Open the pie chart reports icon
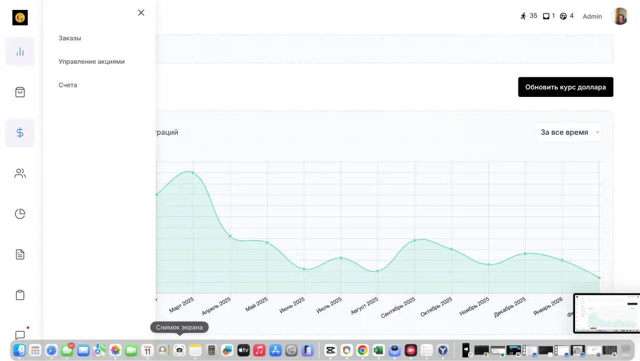The width and height of the screenshot is (640, 361). [20, 214]
